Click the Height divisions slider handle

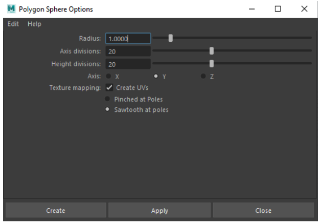212,63
